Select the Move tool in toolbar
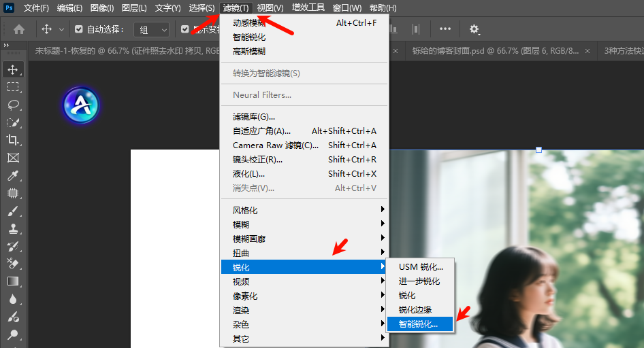Viewport: 644px width, 348px height. 13,69
